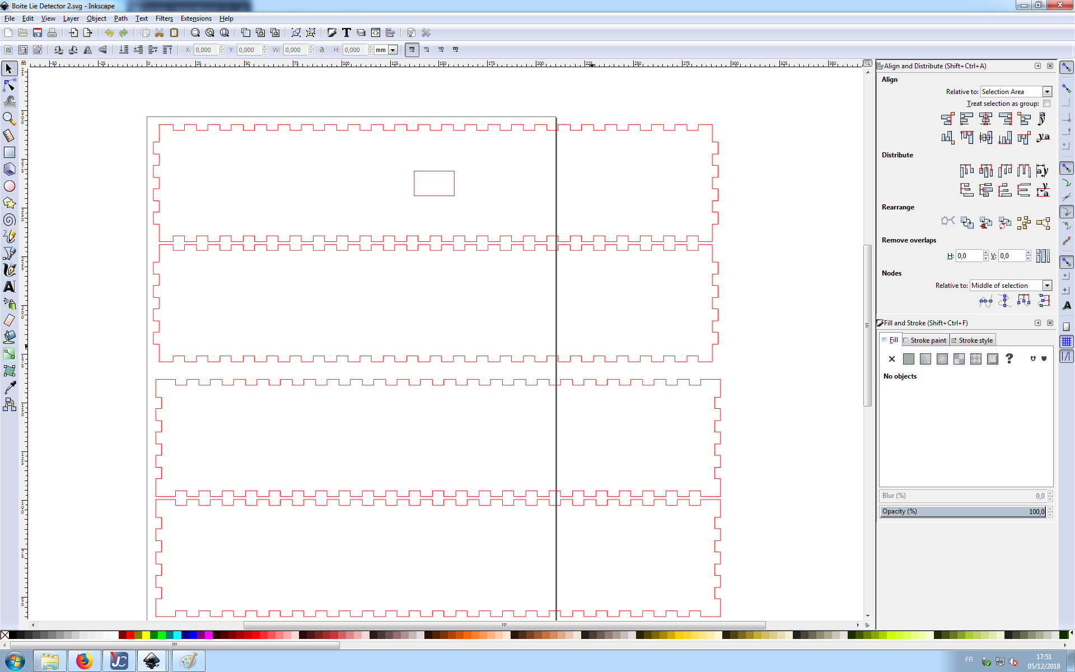The image size is (1075, 672).
Task: Select the Circle/Ellipse tool
Action: 10,186
